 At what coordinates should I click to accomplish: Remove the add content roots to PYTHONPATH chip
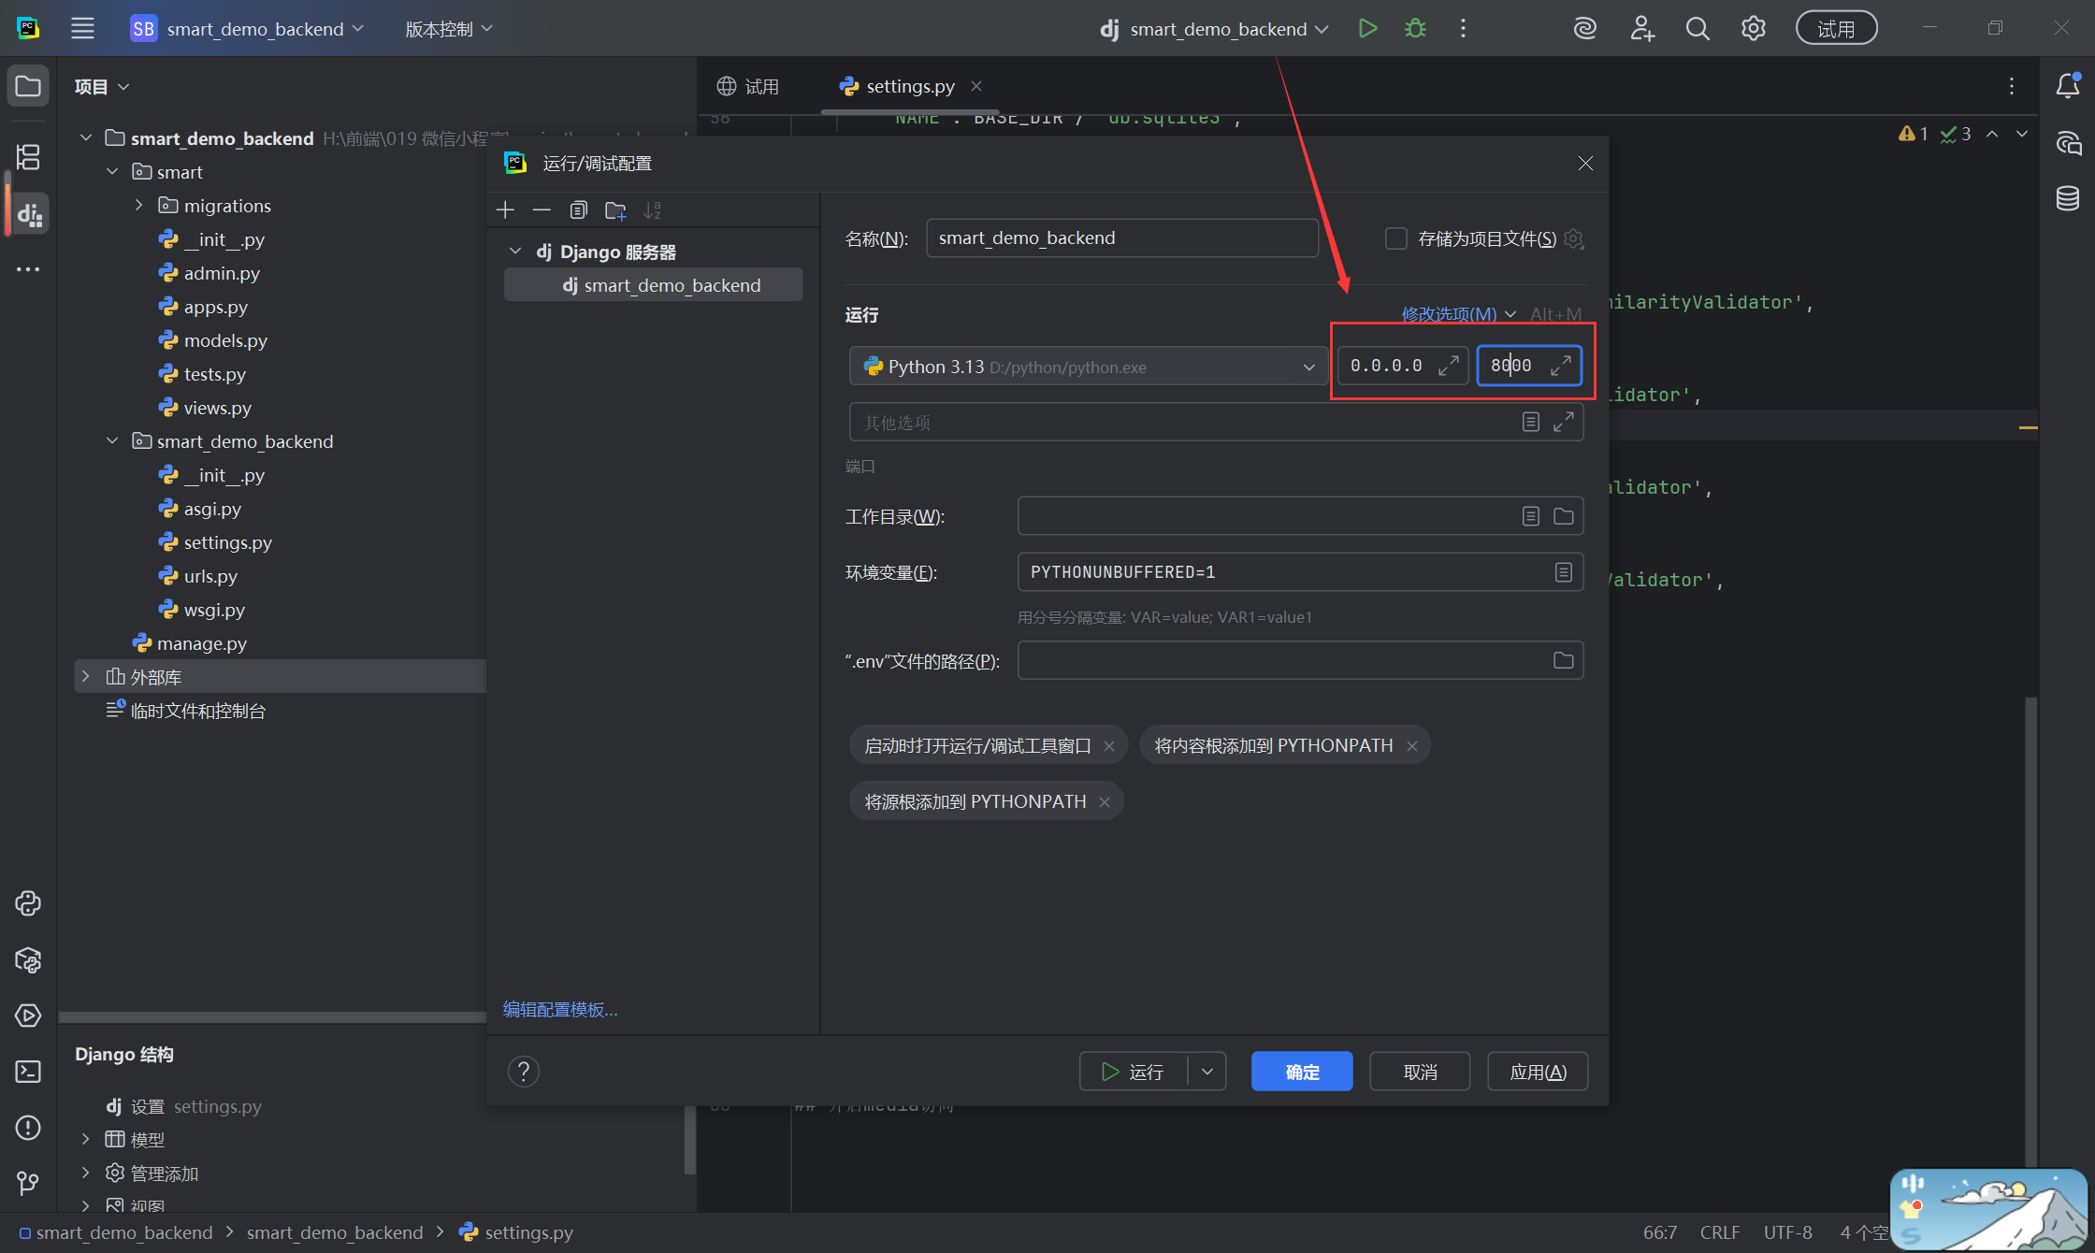point(1412,746)
